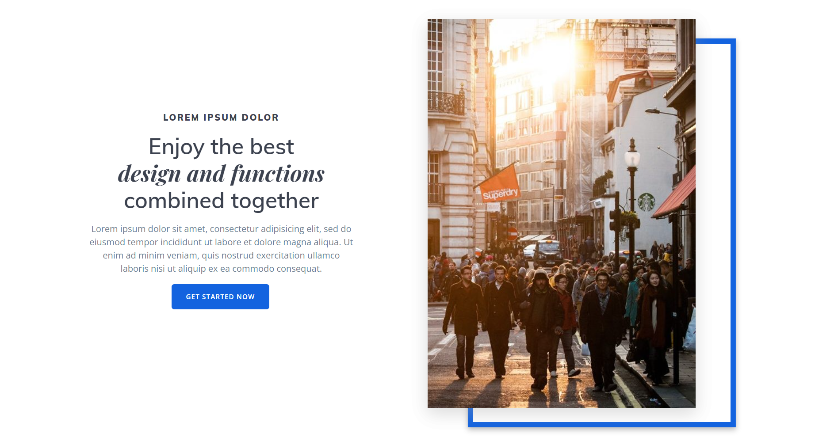Click the Lorem ipsum description paragraph
This screenshot has width=838, height=445.
click(x=221, y=249)
